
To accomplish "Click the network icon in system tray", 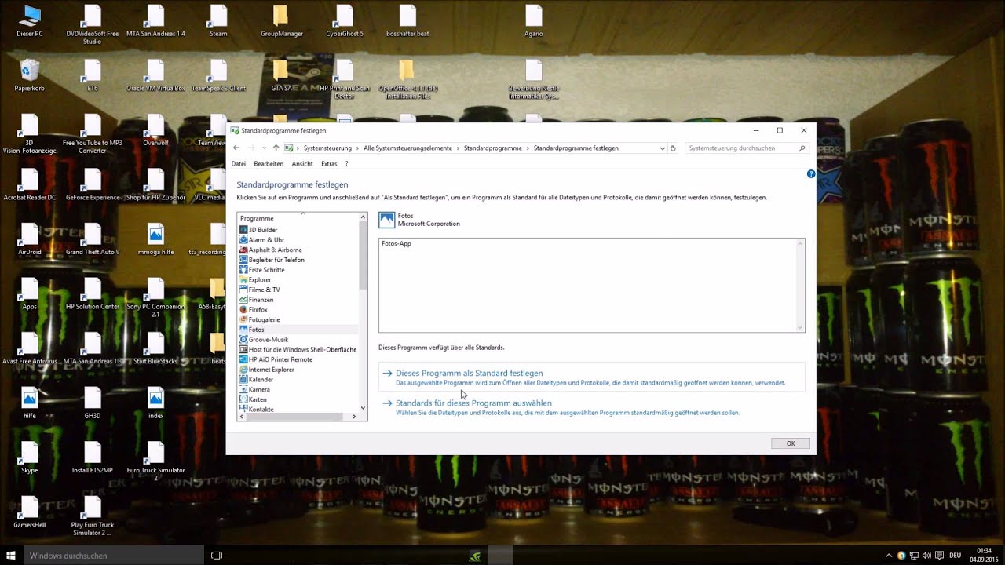I will [x=915, y=556].
